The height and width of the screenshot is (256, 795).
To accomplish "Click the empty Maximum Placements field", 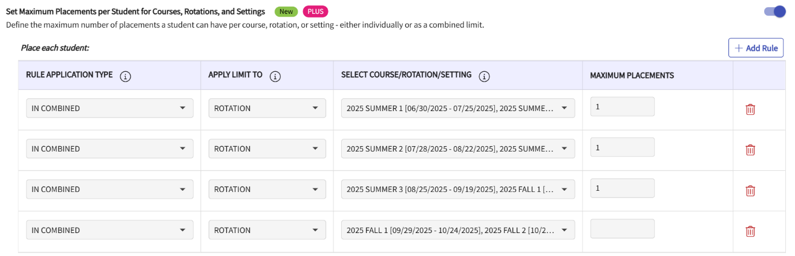I will point(622,229).
